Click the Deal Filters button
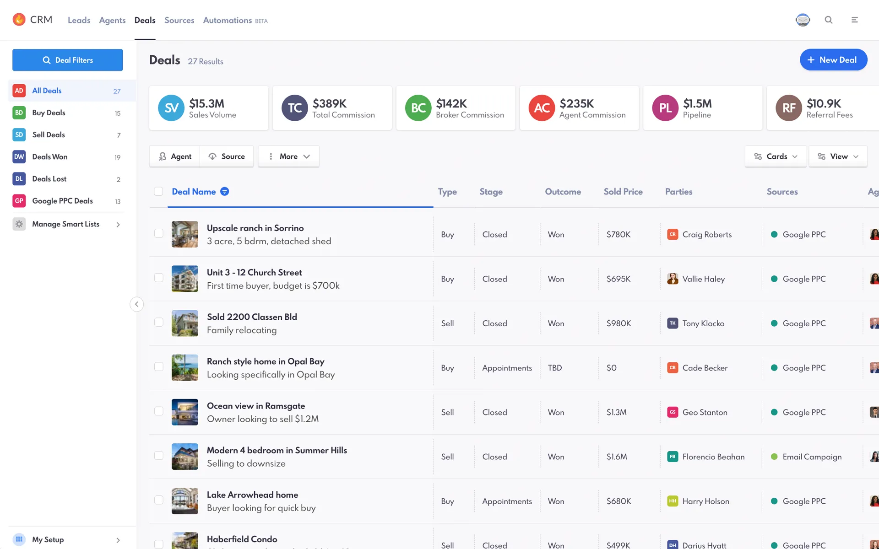The image size is (879, 549). point(67,60)
